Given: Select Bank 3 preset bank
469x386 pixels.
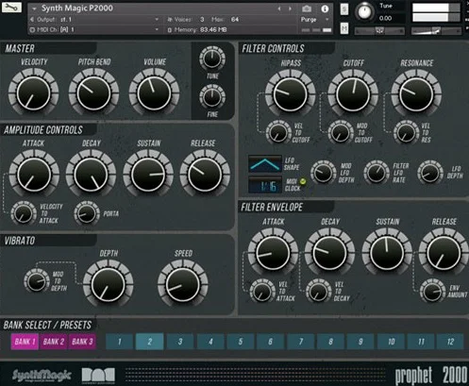Looking at the screenshot, I should (82, 342).
